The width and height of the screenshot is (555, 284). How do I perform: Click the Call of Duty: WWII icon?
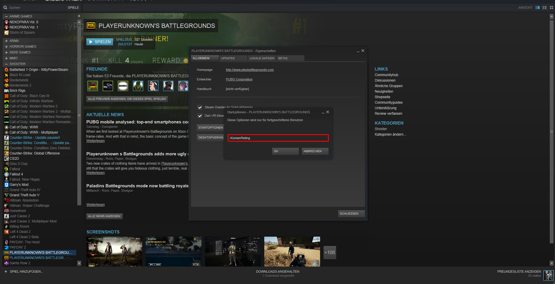pyautogui.click(x=6, y=127)
